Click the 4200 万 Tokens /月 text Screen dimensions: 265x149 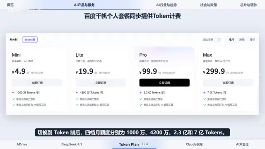92,93
